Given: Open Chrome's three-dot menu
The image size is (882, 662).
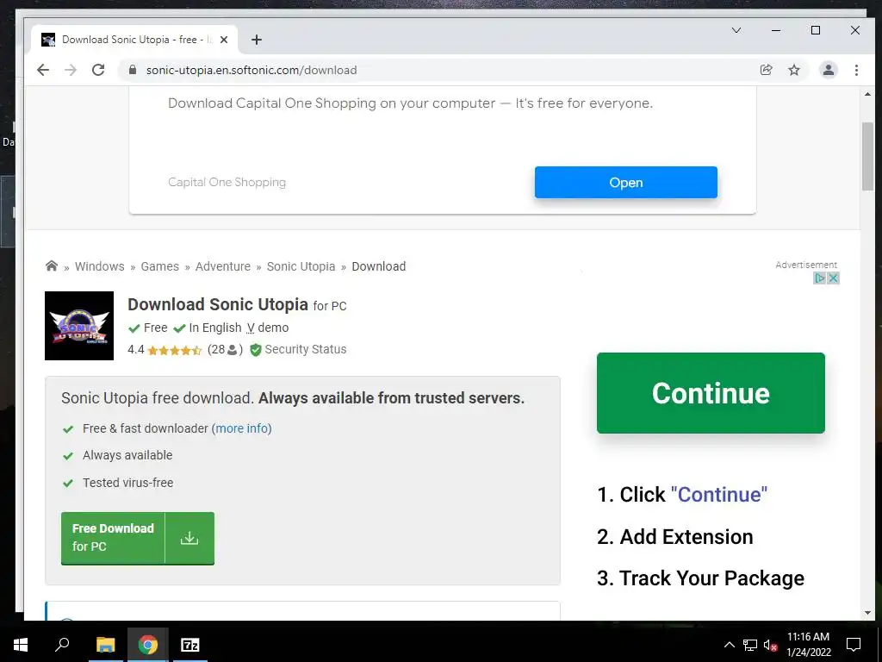Looking at the screenshot, I should coord(856,70).
